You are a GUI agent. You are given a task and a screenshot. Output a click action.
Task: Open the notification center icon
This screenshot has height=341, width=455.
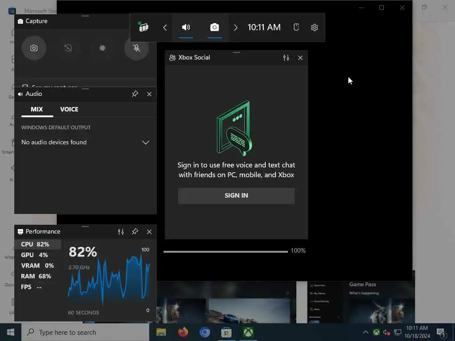coord(441,332)
